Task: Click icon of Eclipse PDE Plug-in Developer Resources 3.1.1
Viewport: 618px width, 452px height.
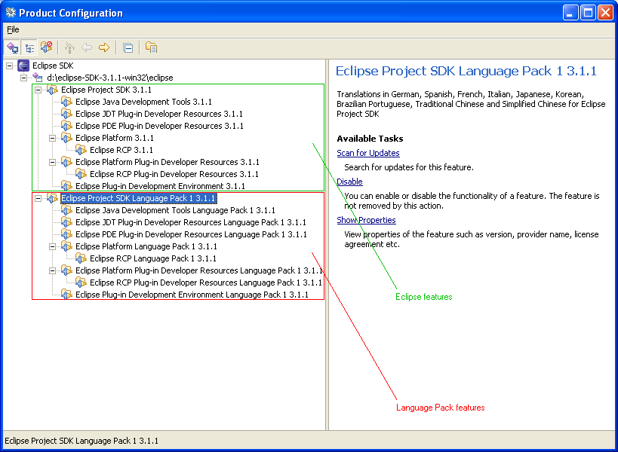Action: [x=66, y=126]
